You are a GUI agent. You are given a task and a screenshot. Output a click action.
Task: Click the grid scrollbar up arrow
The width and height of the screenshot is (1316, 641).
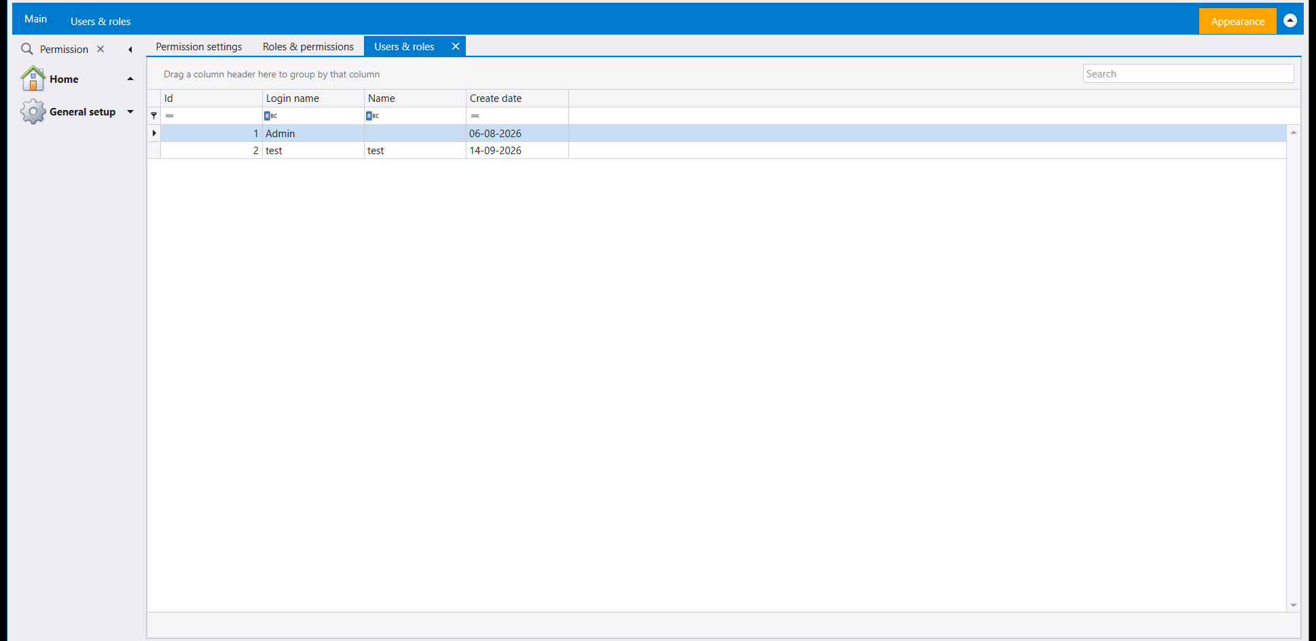click(1294, 132)
